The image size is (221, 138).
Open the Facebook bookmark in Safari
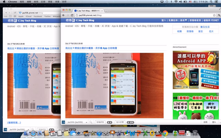coord(38,16)
